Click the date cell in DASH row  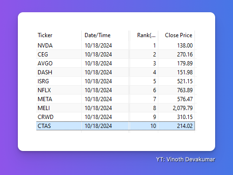(105, 72)
